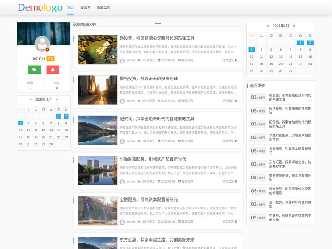This screenshot has height=249, width=332.
Task: Open the city river reflection thumbnail
Action: 98,171
